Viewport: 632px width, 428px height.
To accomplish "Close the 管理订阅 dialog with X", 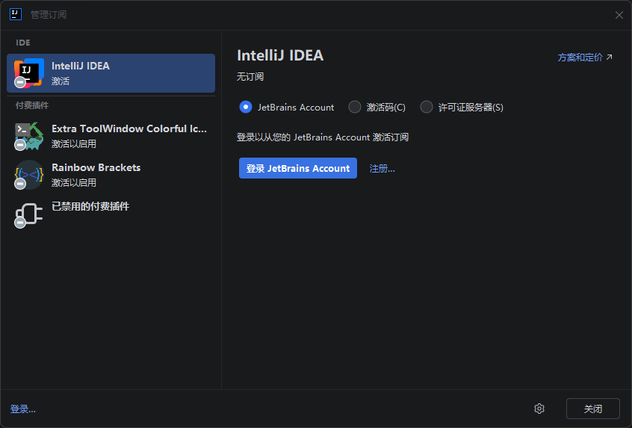I will point(619,15).
